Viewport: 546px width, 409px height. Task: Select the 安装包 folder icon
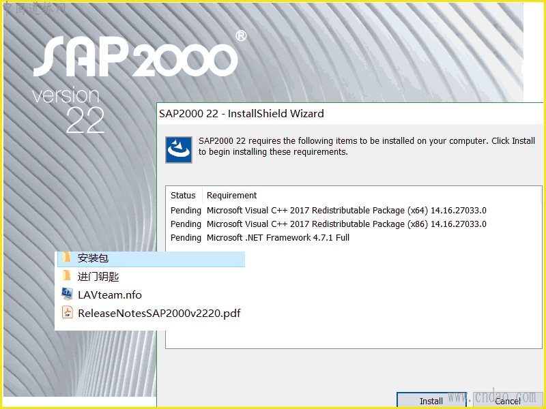(67, 258)
